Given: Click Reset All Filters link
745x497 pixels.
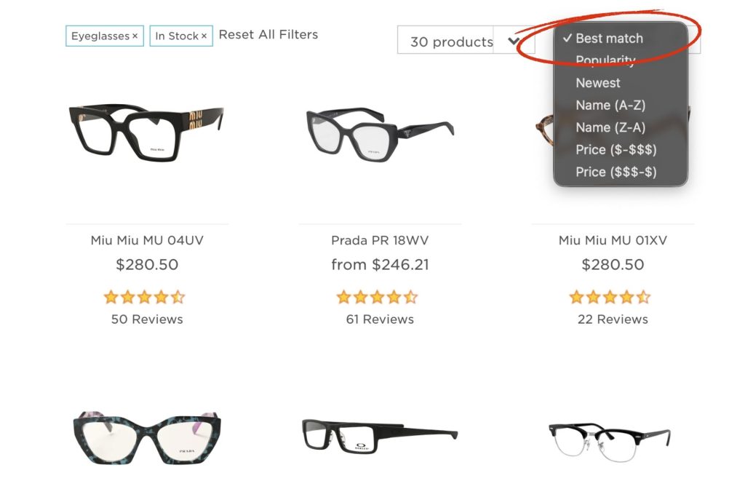Looking at the screenshot, I should coord(268,35).
